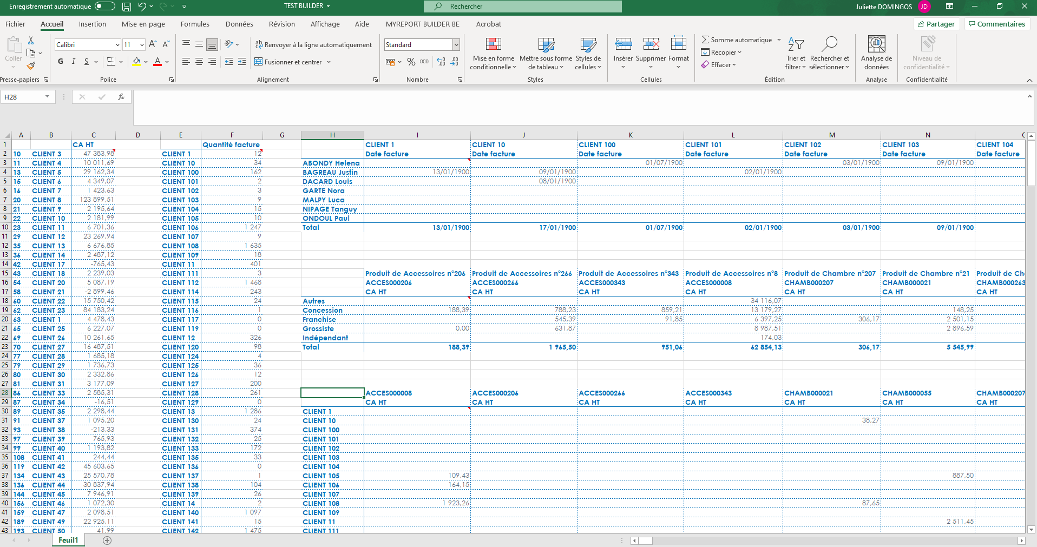
Task: Open the Données tab
Action: (x=239, y=24)
